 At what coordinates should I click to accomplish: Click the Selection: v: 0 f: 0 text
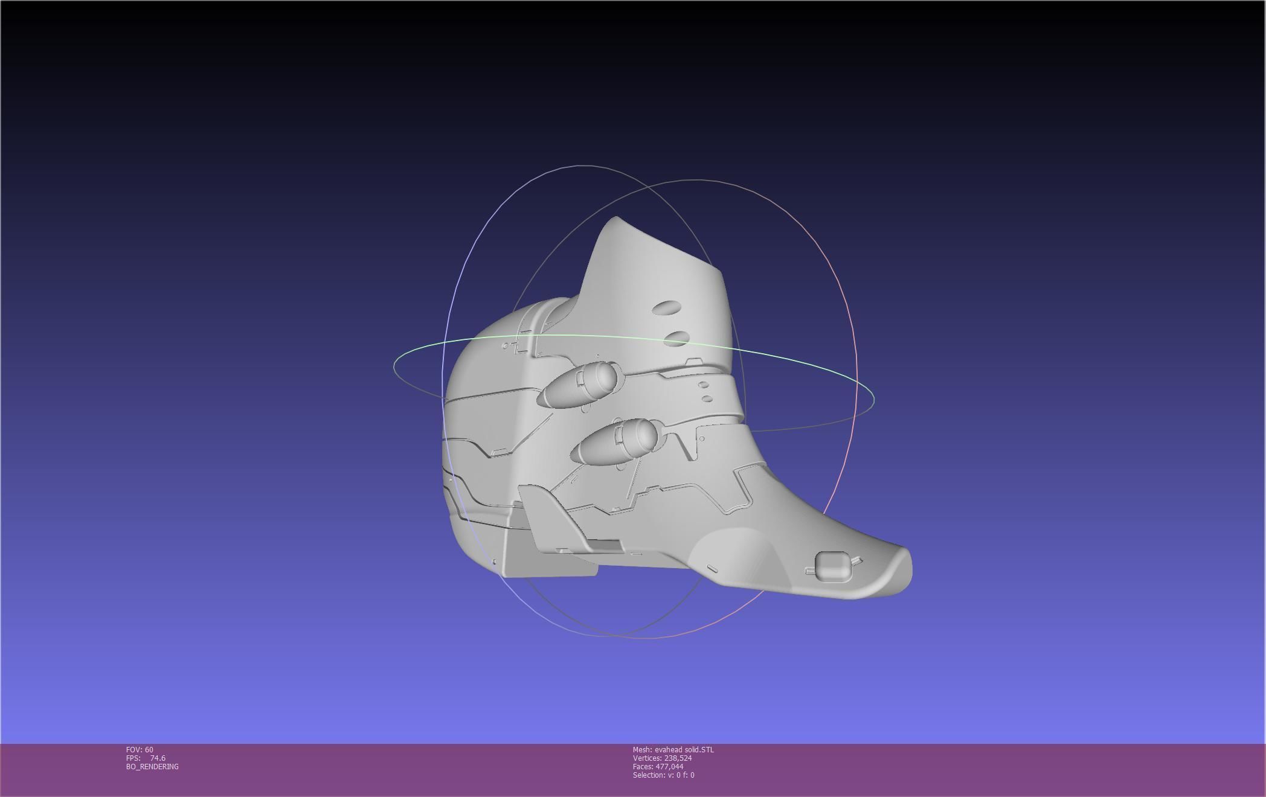(x=663, y=775)
